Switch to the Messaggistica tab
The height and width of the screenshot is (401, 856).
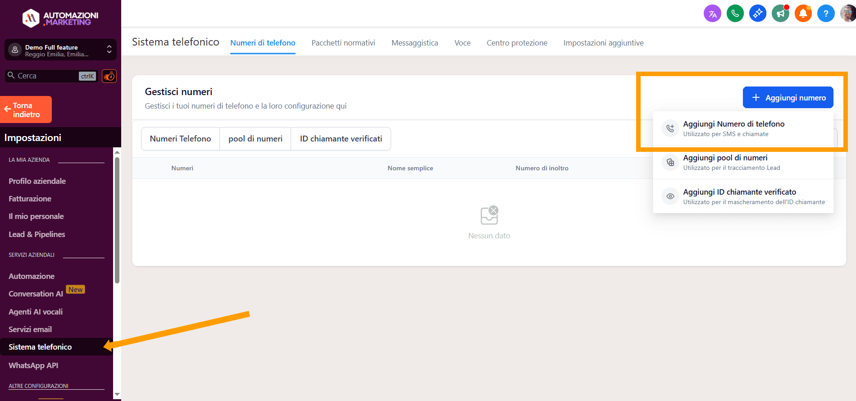click(x=414, y=43)
